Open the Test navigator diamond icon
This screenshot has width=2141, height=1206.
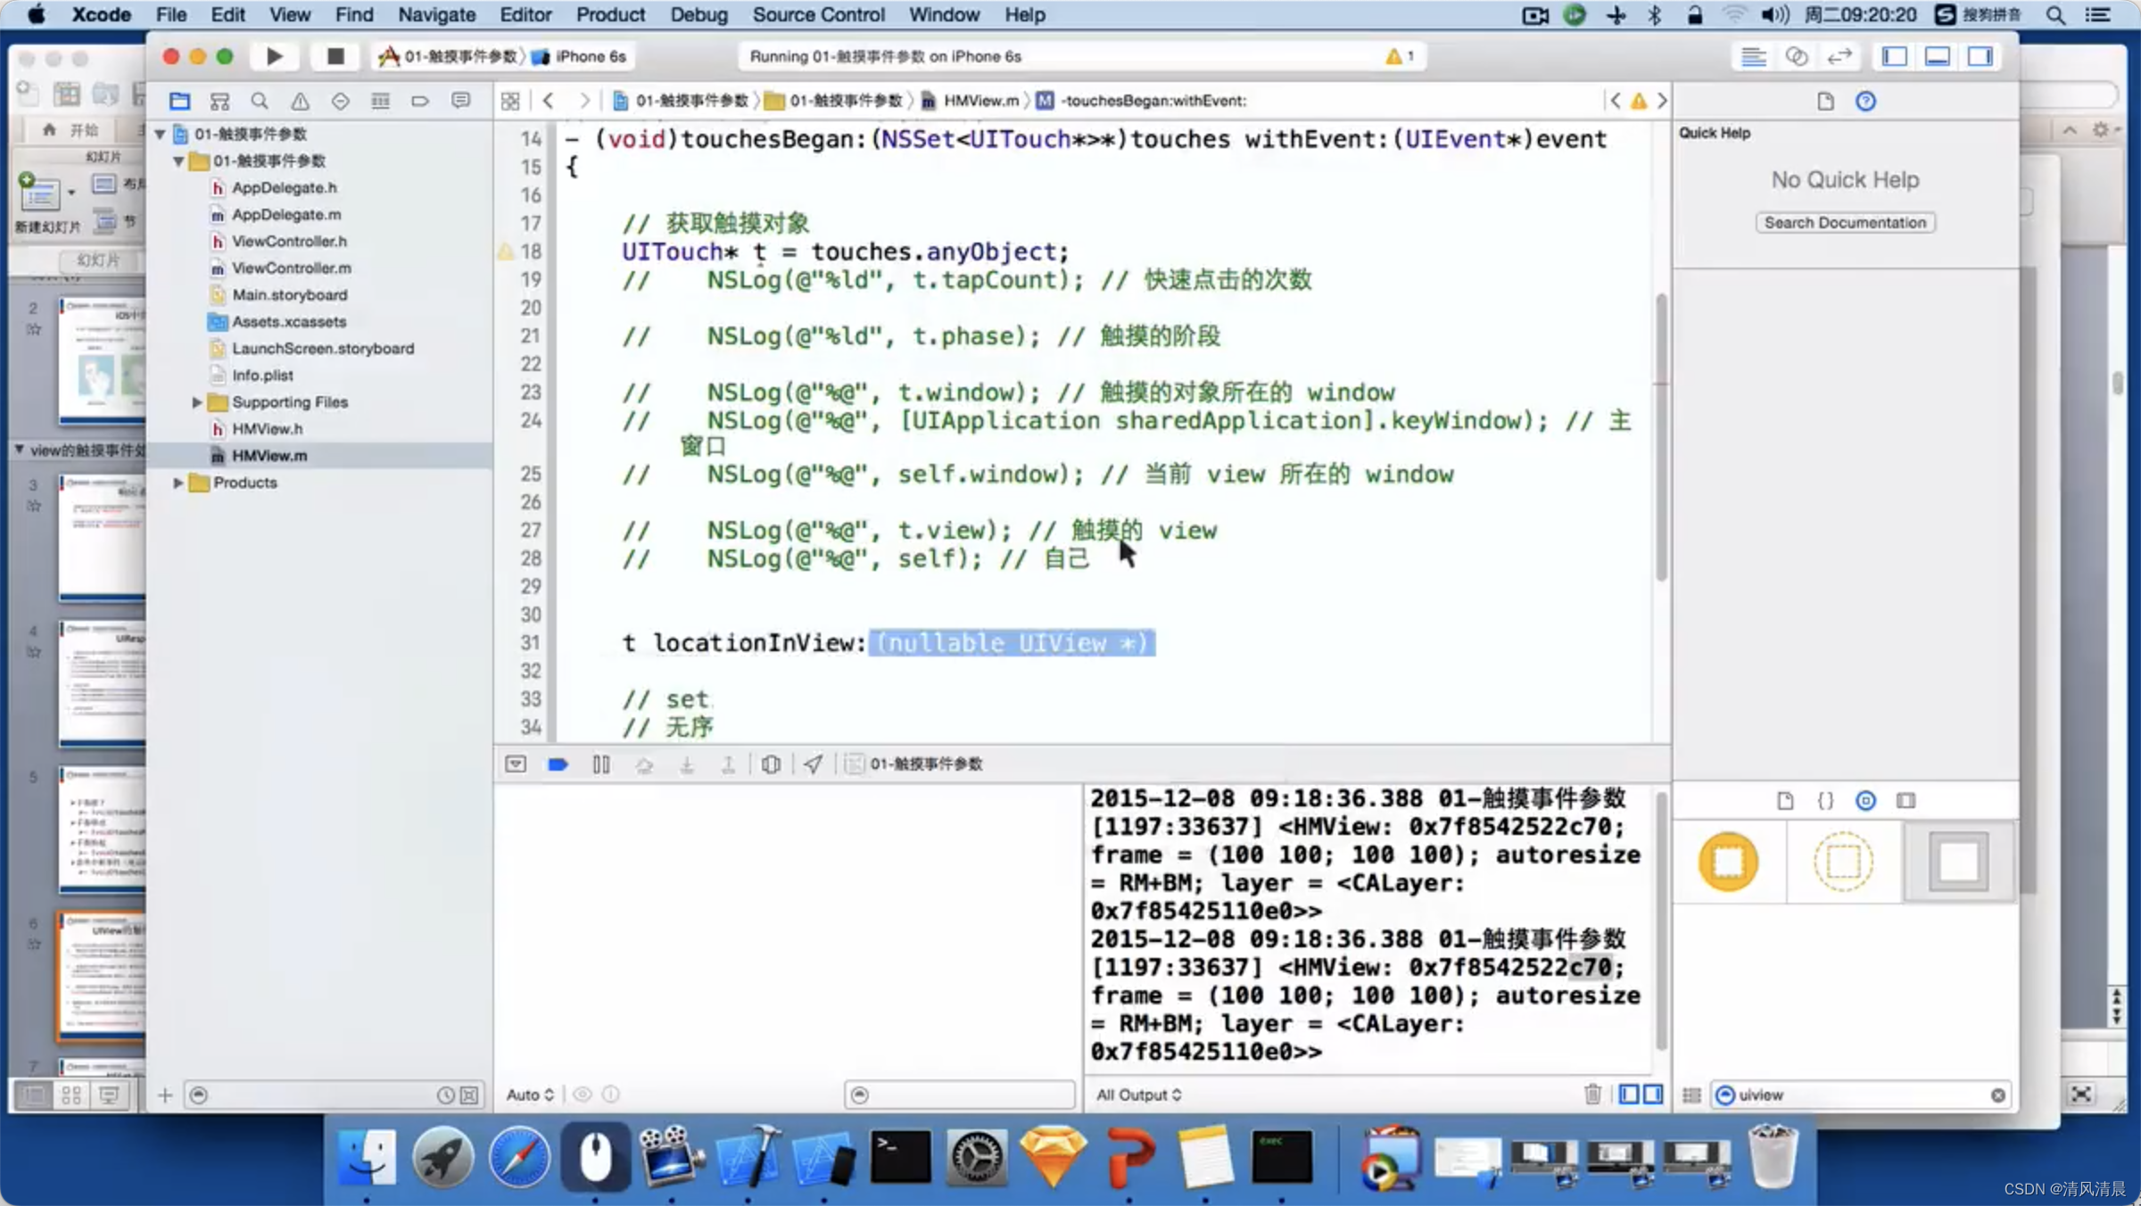coord(340,101)
